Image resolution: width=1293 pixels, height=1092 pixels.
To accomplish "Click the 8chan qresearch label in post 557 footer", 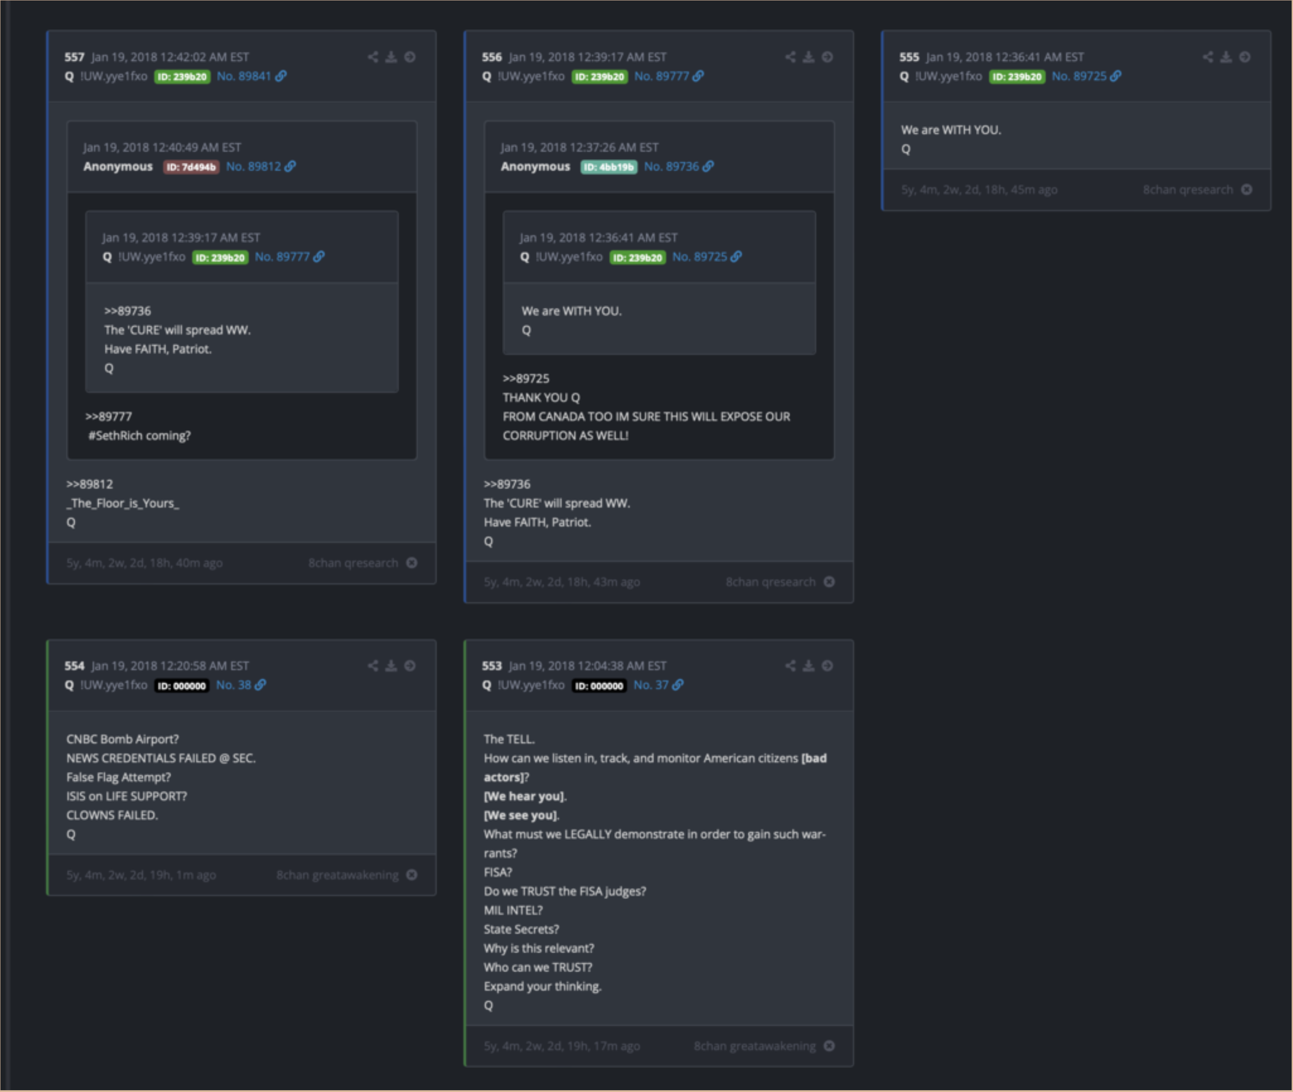I will pos(353,563).
